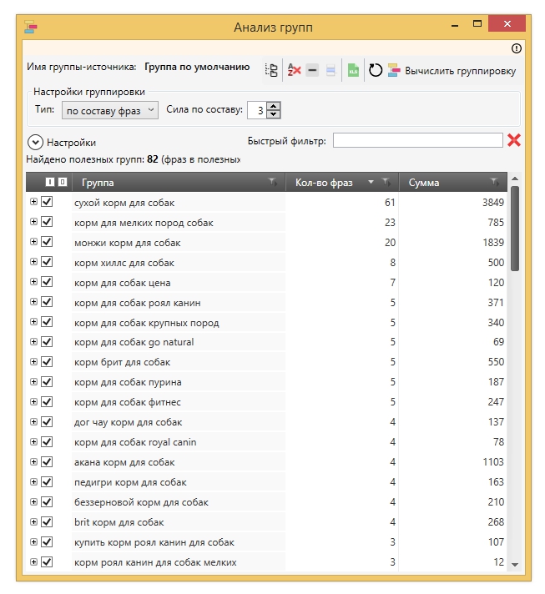Screen dimensions: 545x594
Task: Uncheck 'brit корм для собак' checkbox
Action: click(x=47, y=522)
